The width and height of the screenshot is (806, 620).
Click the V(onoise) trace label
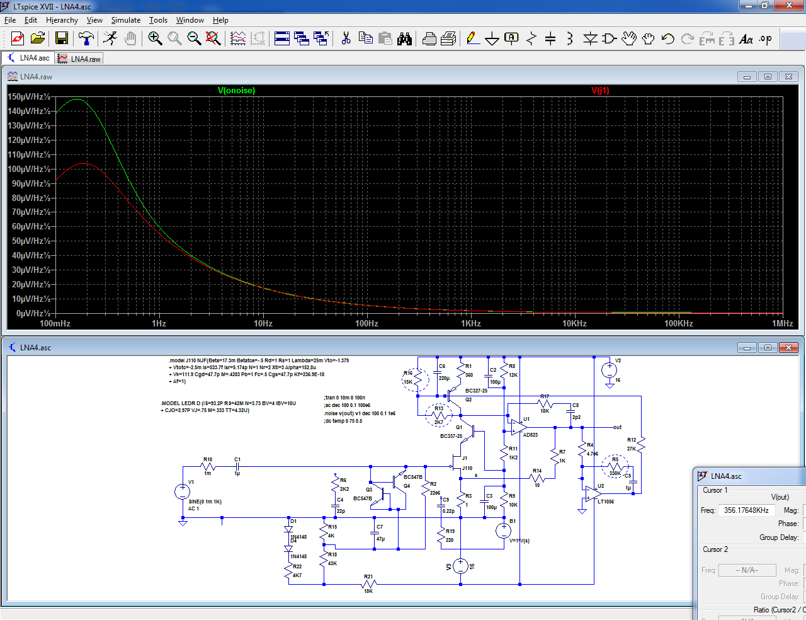pyautogui.click(x=236, y=91)
